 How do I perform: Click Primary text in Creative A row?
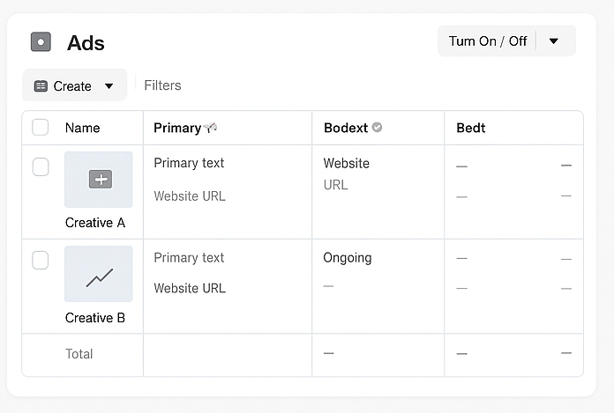[189, 163]
